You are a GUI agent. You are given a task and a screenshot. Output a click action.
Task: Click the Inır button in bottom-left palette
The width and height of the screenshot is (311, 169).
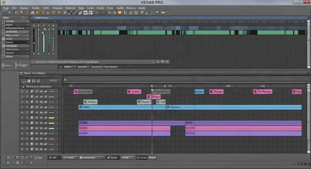39,157
